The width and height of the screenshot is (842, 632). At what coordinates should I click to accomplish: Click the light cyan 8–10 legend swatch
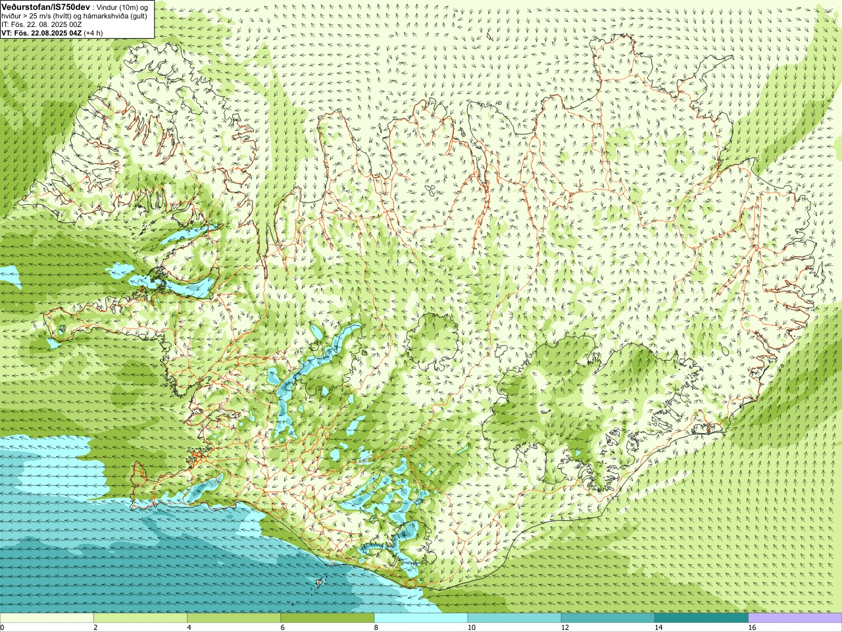421,618
